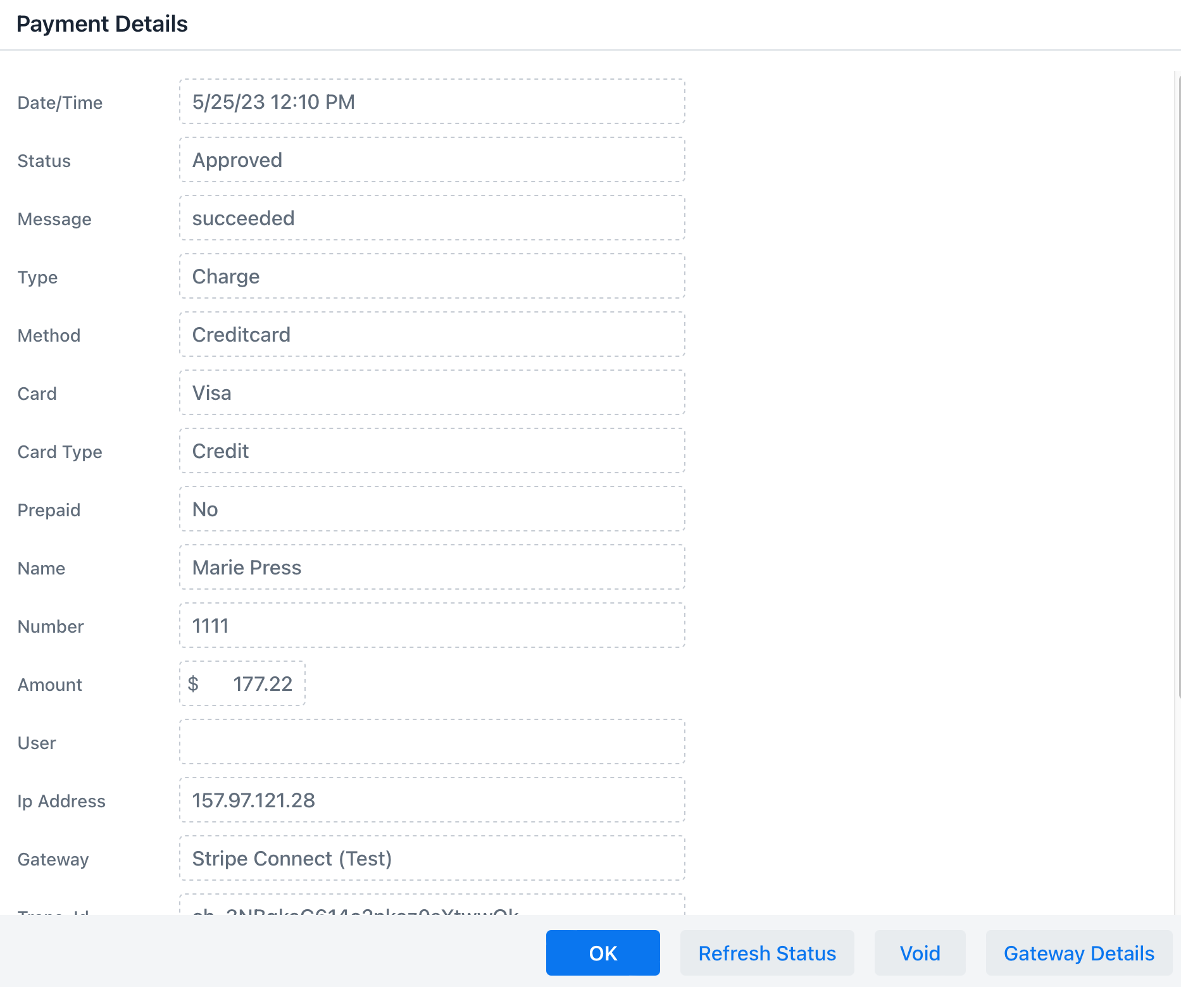This screenshot has height=987, width=1181.
Task: Select the Card field showing Visa
Action: pos(432,392)
